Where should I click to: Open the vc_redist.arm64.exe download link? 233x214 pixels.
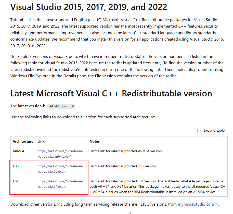click(60, 154)
